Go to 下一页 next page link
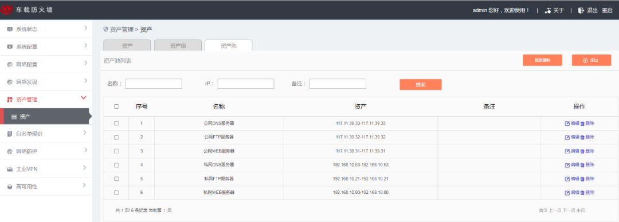Screen dimensions: 619x222 click(569, 211)
